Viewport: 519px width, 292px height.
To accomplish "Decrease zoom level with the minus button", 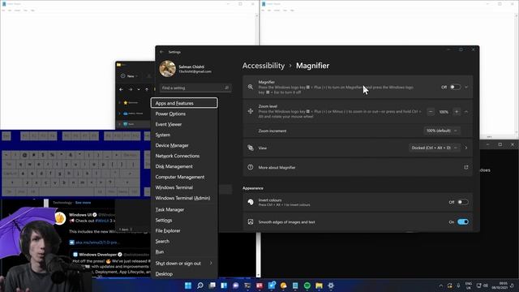I will (431, 112).
